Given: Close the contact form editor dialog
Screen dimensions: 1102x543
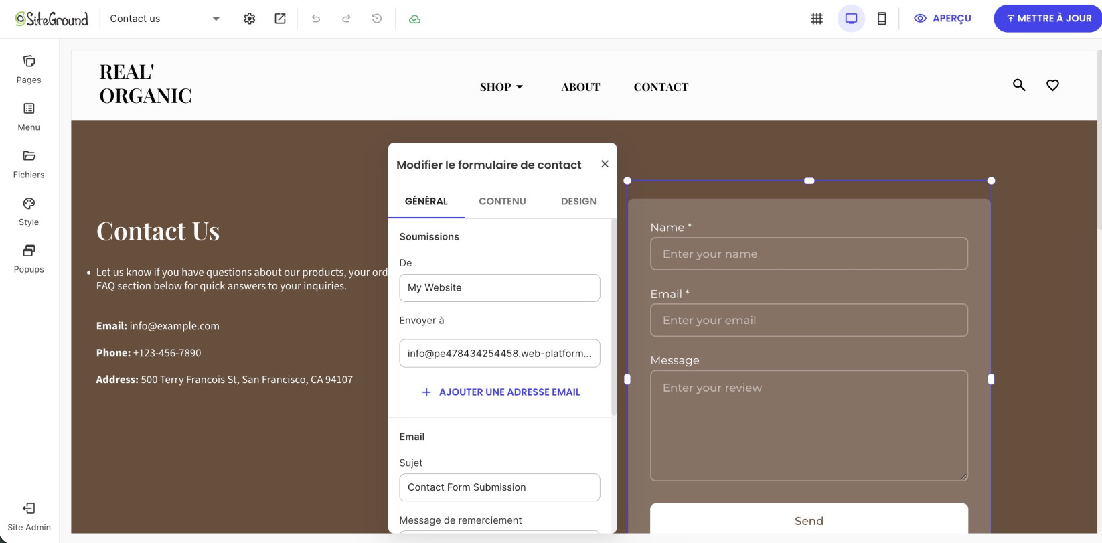Looking at the screenshot, I should pyautogui.click(x=605, y=164).
